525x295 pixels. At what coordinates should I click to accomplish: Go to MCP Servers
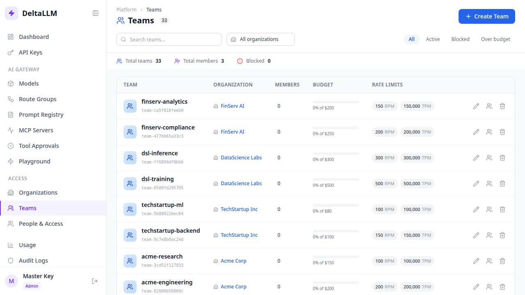point(53,130)
